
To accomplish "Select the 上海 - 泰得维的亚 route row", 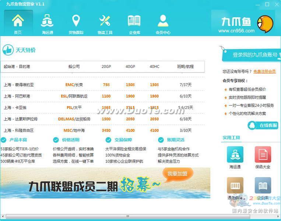I will (x=103, y=85).
